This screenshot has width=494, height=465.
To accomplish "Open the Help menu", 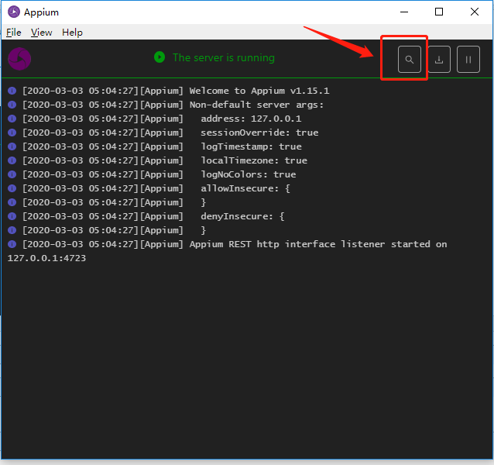I will [72, 32].
